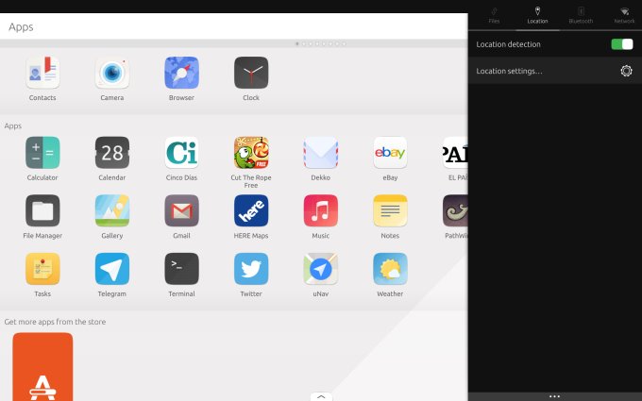Open the Contacts app

click(x=42, y=73)
